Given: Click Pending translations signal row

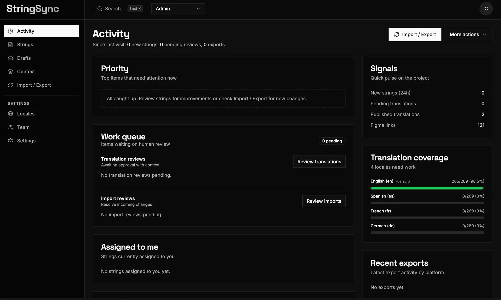Looking at the screenshot, I should tap(427, 104).
